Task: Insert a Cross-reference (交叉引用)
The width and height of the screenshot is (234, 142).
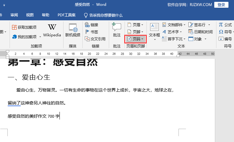Action: [95, 39]
